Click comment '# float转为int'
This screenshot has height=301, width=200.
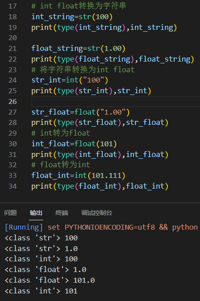click(x=61, y=165)
